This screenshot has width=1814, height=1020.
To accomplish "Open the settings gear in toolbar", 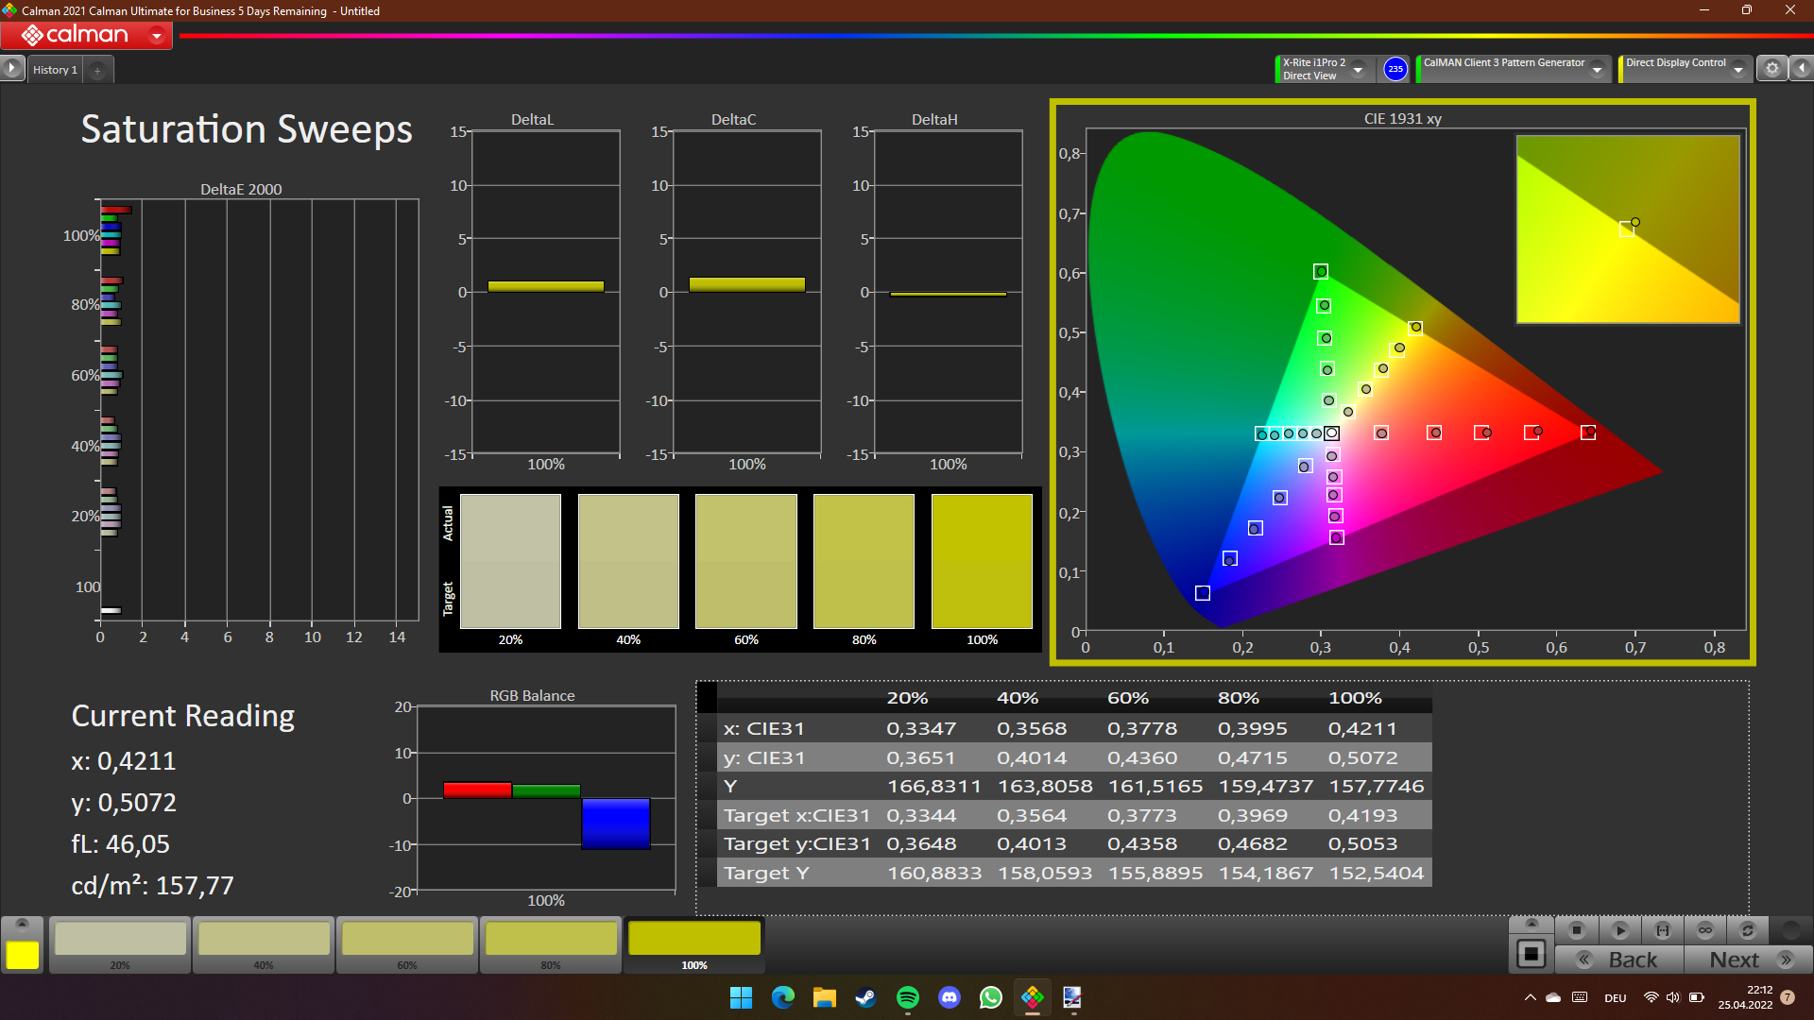I will (x=1772, y=69).
